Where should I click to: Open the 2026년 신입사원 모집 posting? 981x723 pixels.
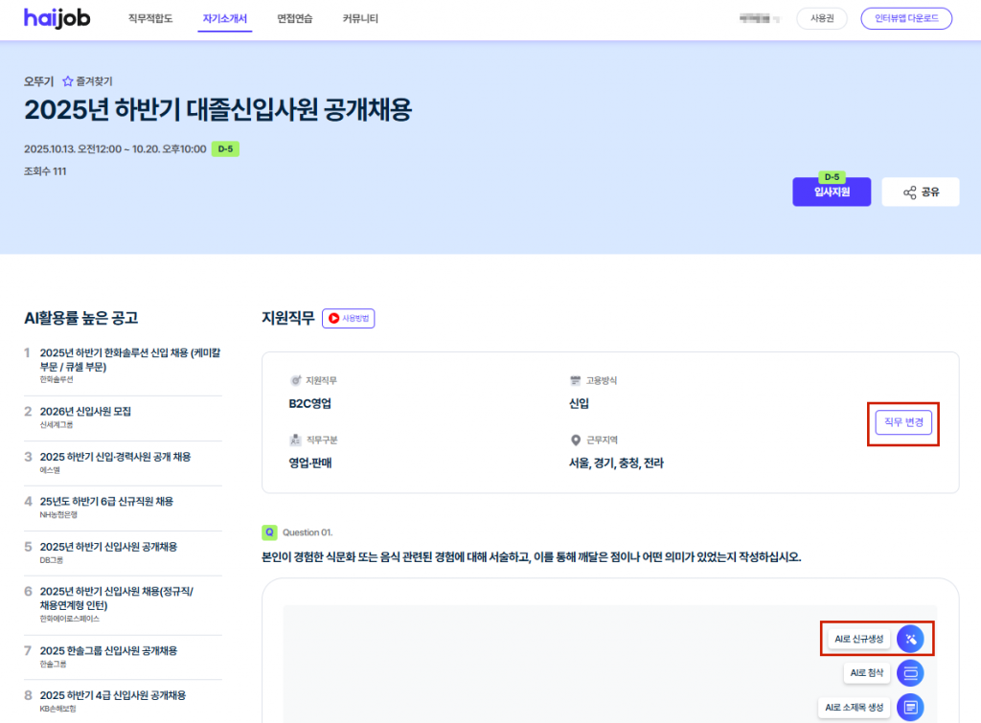[x=86, y=412]
